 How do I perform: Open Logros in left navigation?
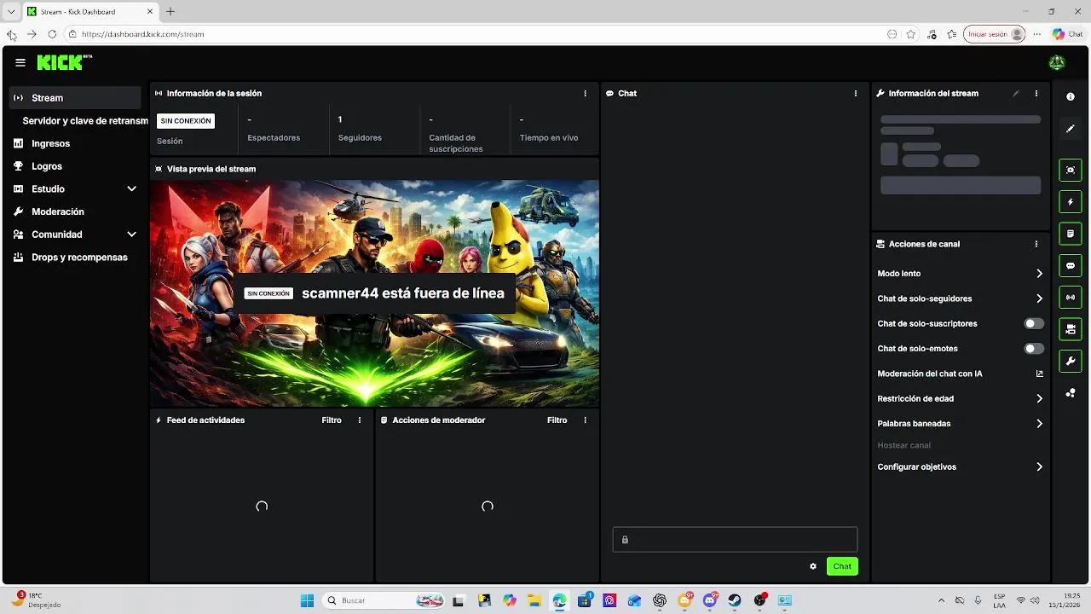pyautogui.click(x=75, y=166)
